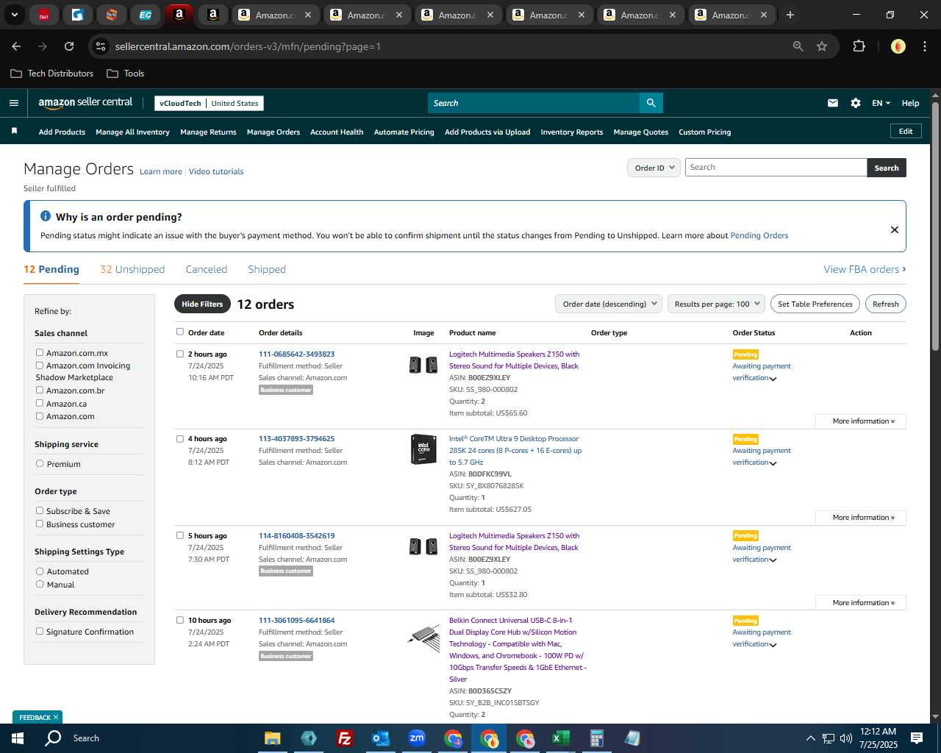Screen dimensions: 941x753
Task: Check the Signature Confirmation box
Action: tap(40, 631)
